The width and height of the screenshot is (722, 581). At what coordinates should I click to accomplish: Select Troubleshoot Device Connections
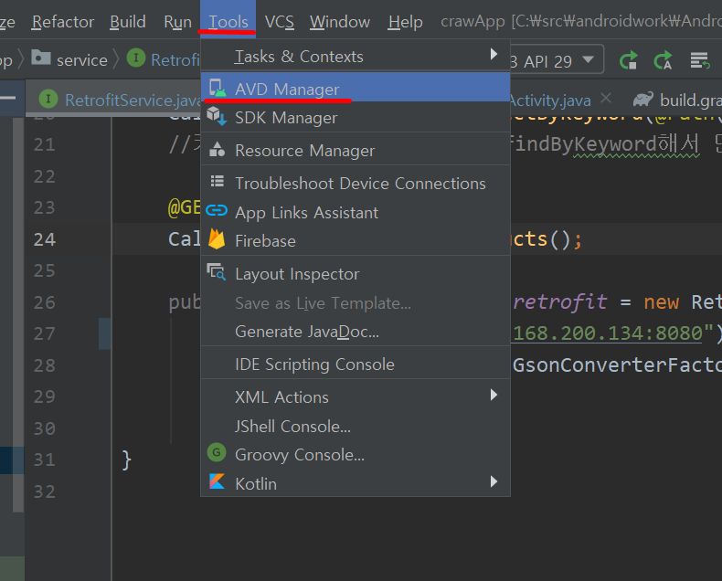[x=356, y=184]
